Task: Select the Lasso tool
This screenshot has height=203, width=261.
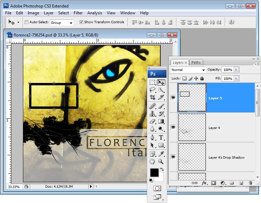Action: 152,90
